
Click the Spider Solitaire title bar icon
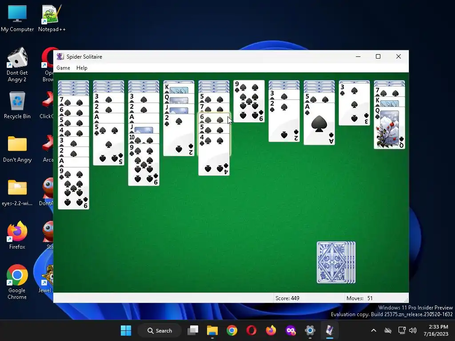pos(60,56)
